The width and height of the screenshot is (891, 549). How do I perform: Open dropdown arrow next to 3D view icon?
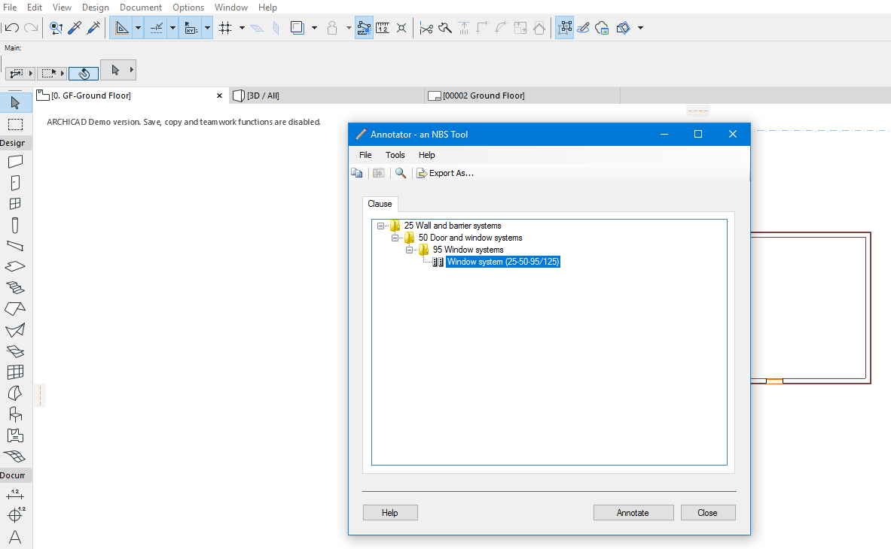(640, 28)
